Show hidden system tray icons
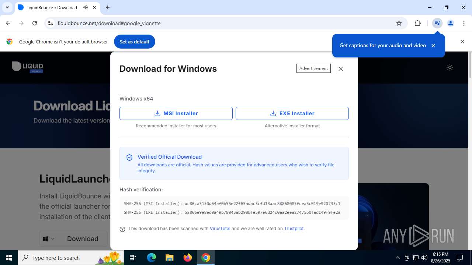472x265 pixels. [398, 258]
